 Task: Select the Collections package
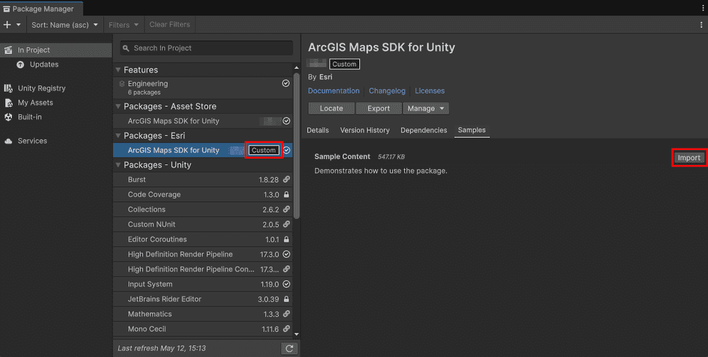click(203, 209)
